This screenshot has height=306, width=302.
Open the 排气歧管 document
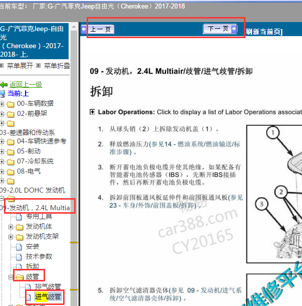tap(48, 286)
